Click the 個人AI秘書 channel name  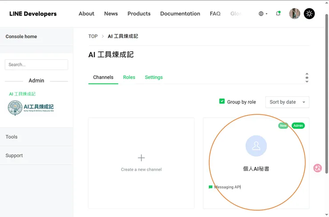coord(256,169)
